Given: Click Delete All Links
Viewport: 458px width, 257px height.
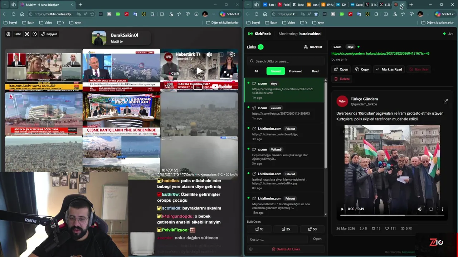Looking at the screenshot, I should click(x=286, y=249).
